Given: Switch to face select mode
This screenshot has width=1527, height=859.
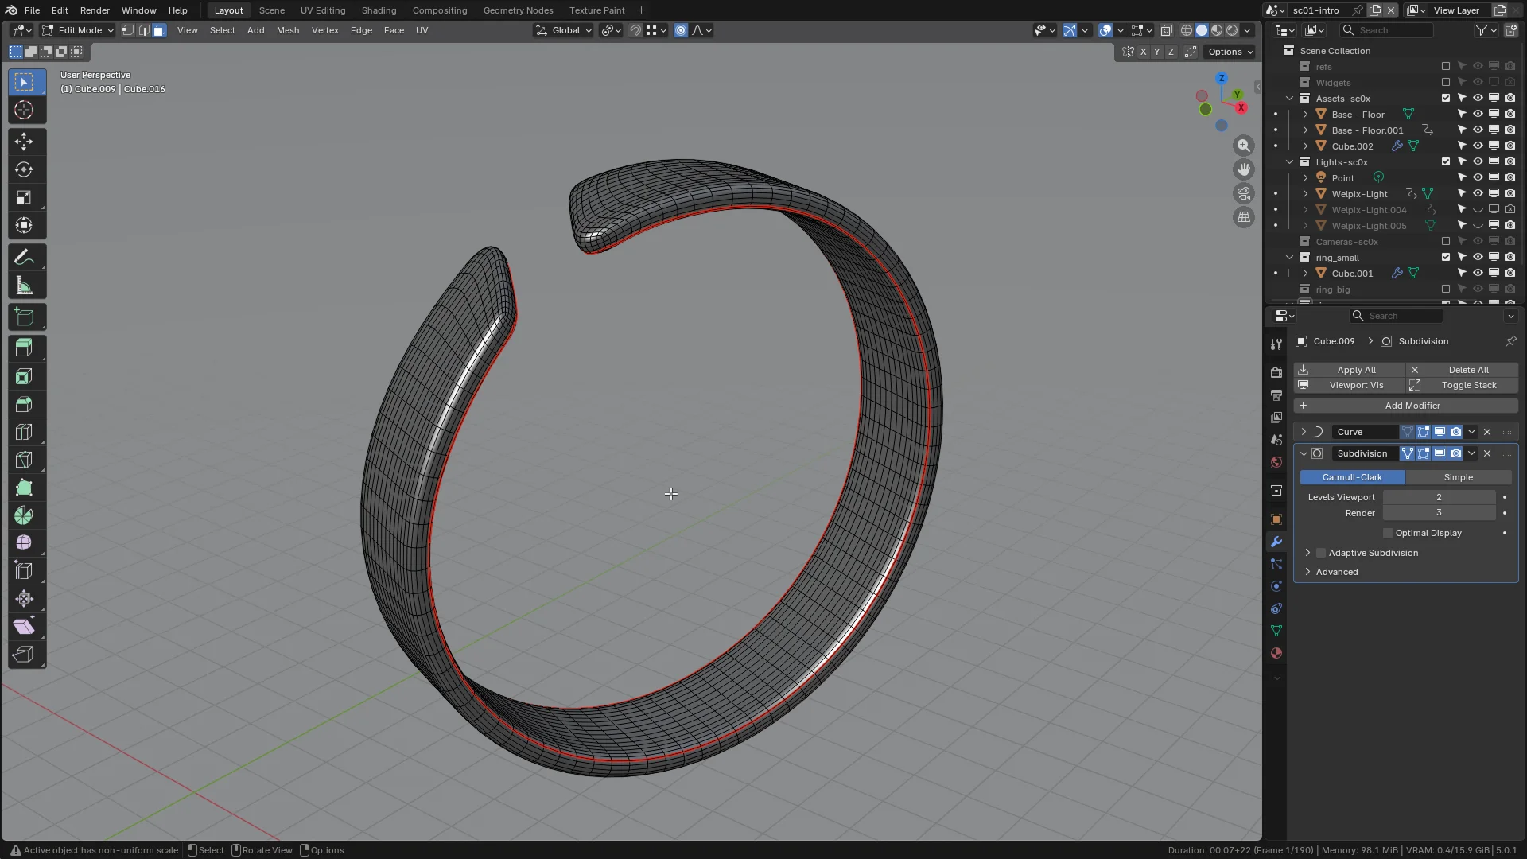Looking at the screenshot, I should click(x=159, y=30).
